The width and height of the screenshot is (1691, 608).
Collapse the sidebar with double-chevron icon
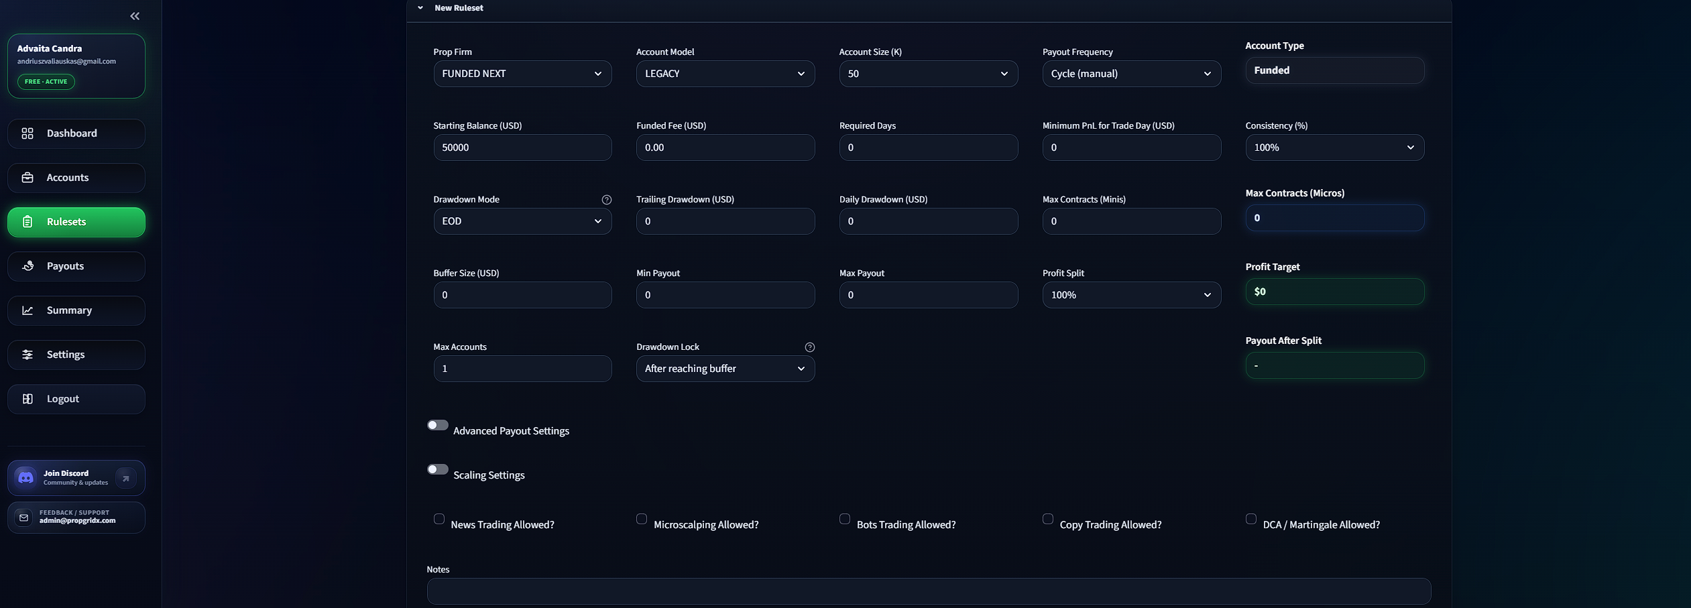click(x=135, y=16)
